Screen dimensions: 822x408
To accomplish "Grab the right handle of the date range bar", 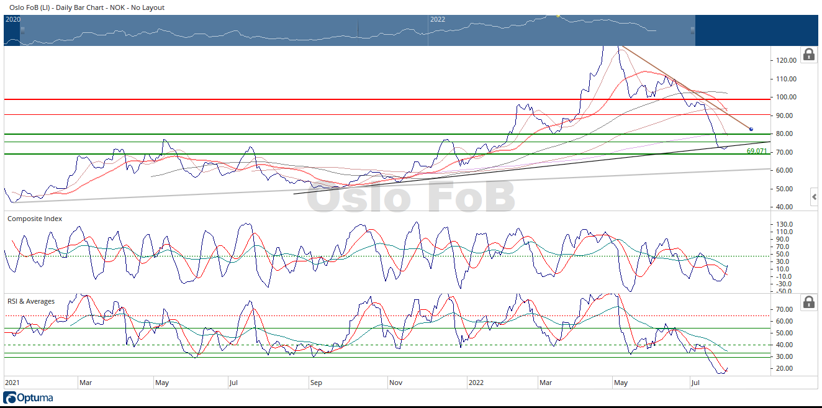I will (x=692, y=30).
